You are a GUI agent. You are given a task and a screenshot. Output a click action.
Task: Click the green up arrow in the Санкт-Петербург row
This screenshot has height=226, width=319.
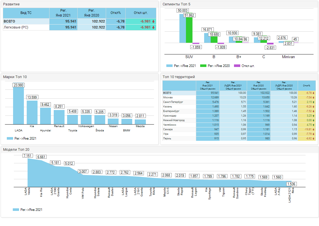point(313,102)
